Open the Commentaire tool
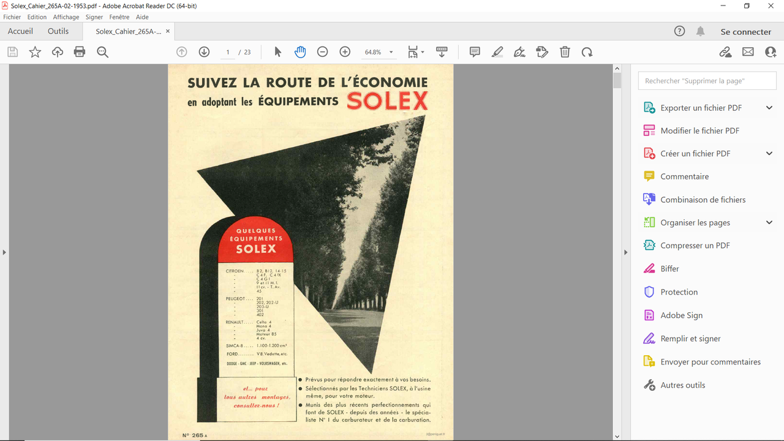 [x=684, y=176]
